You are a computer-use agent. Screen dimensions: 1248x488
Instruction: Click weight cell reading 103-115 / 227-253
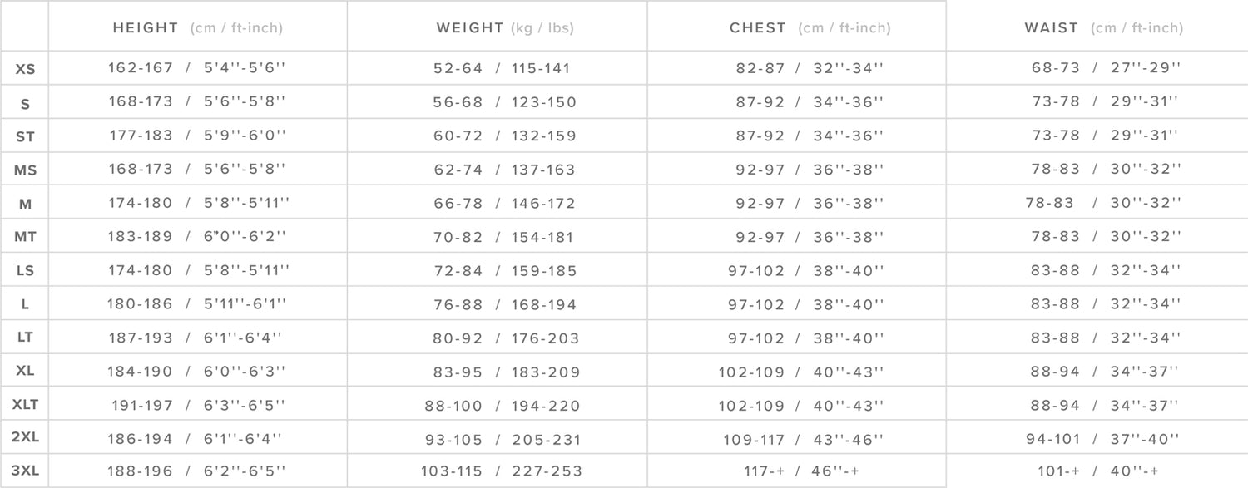(500, 471)
